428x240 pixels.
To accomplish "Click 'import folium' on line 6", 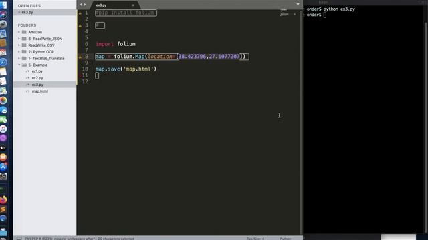I will pyautogui.click(x=116, y=44).
